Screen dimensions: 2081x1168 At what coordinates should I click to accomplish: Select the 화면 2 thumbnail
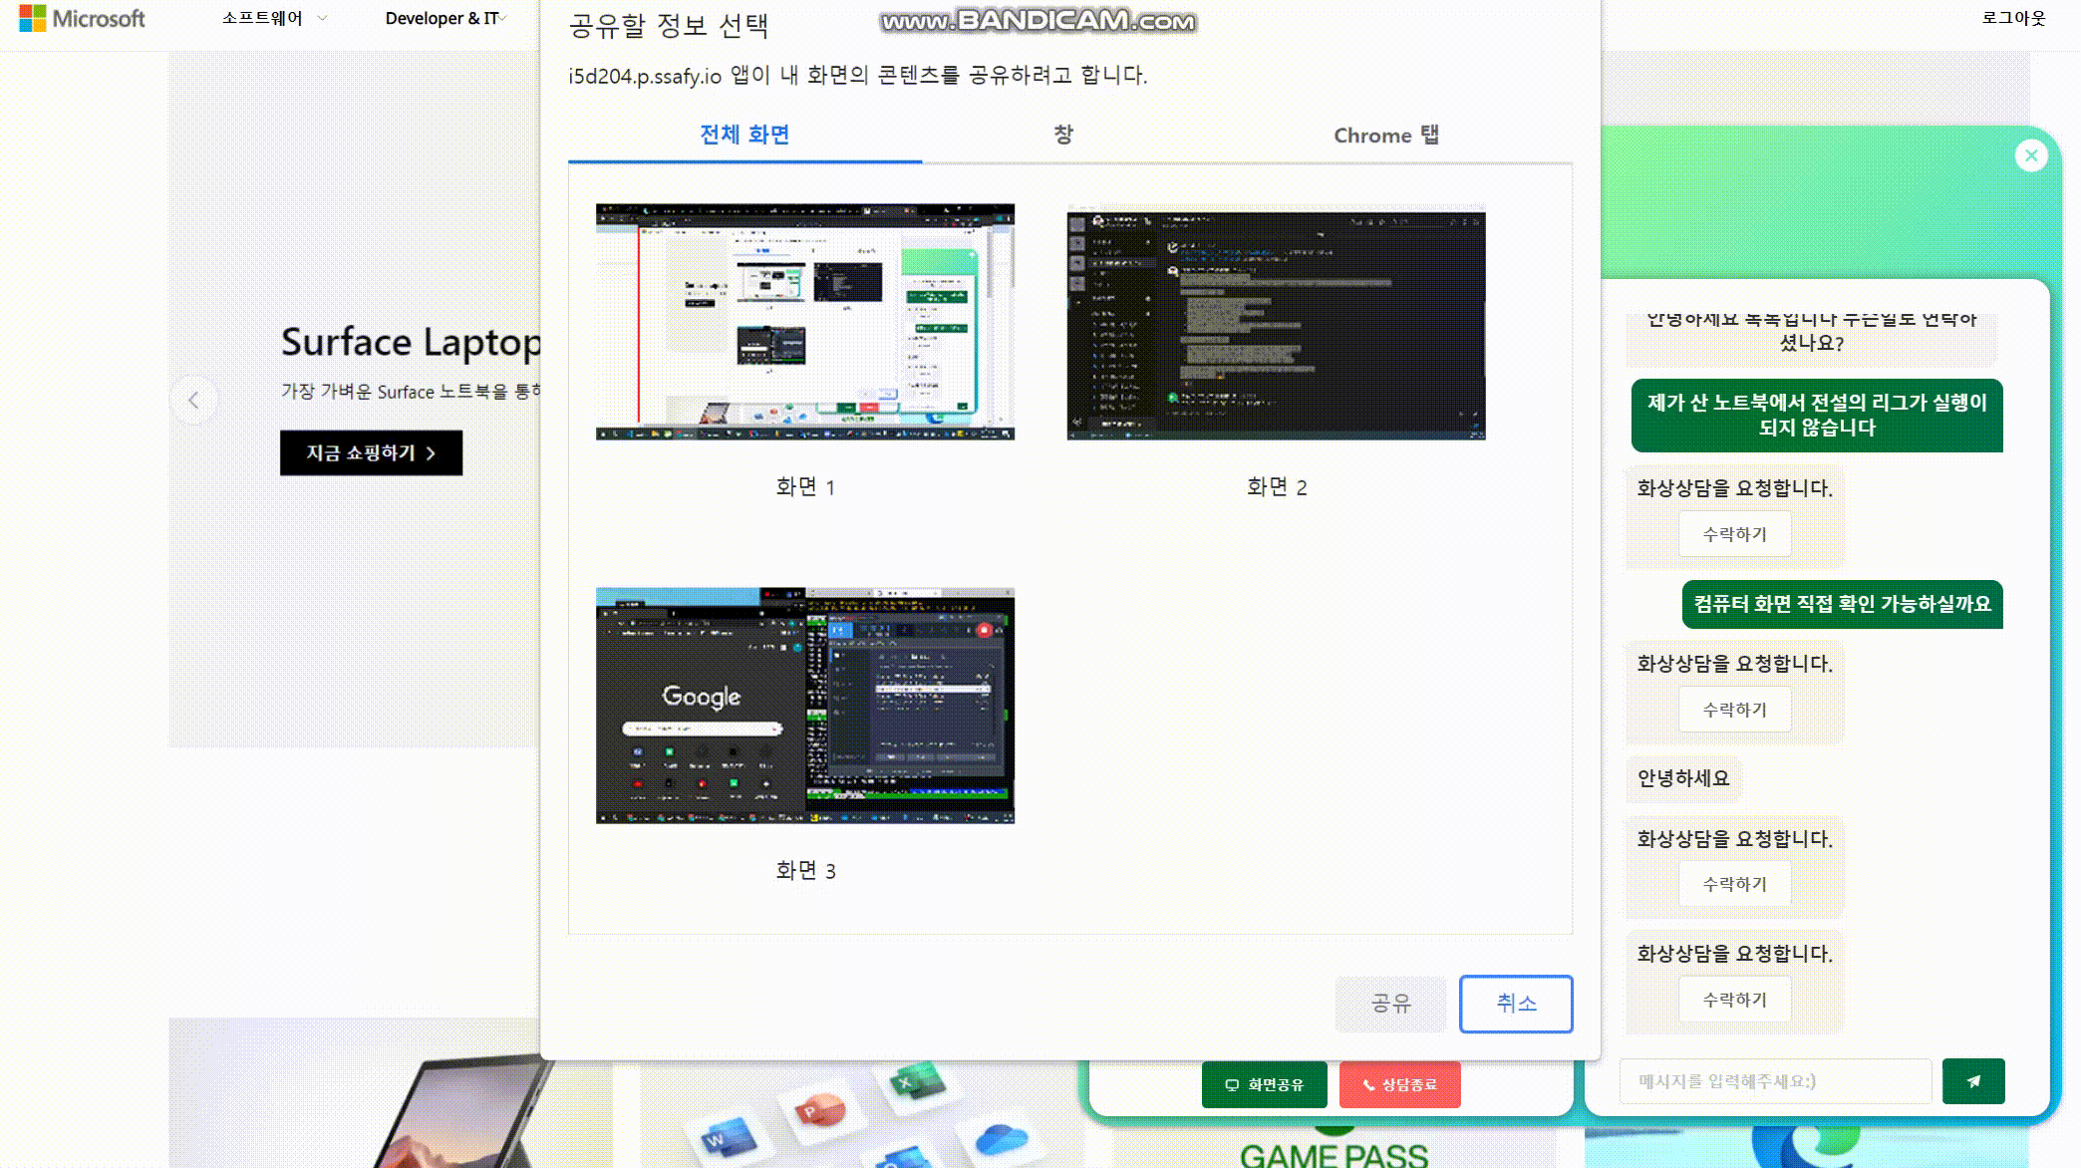(1276, 322)
